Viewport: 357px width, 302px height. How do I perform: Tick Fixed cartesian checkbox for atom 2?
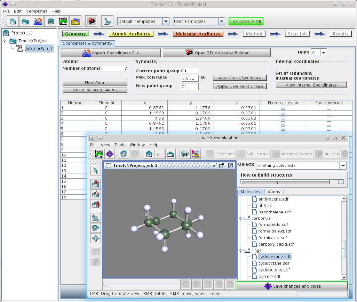point(283,113)
